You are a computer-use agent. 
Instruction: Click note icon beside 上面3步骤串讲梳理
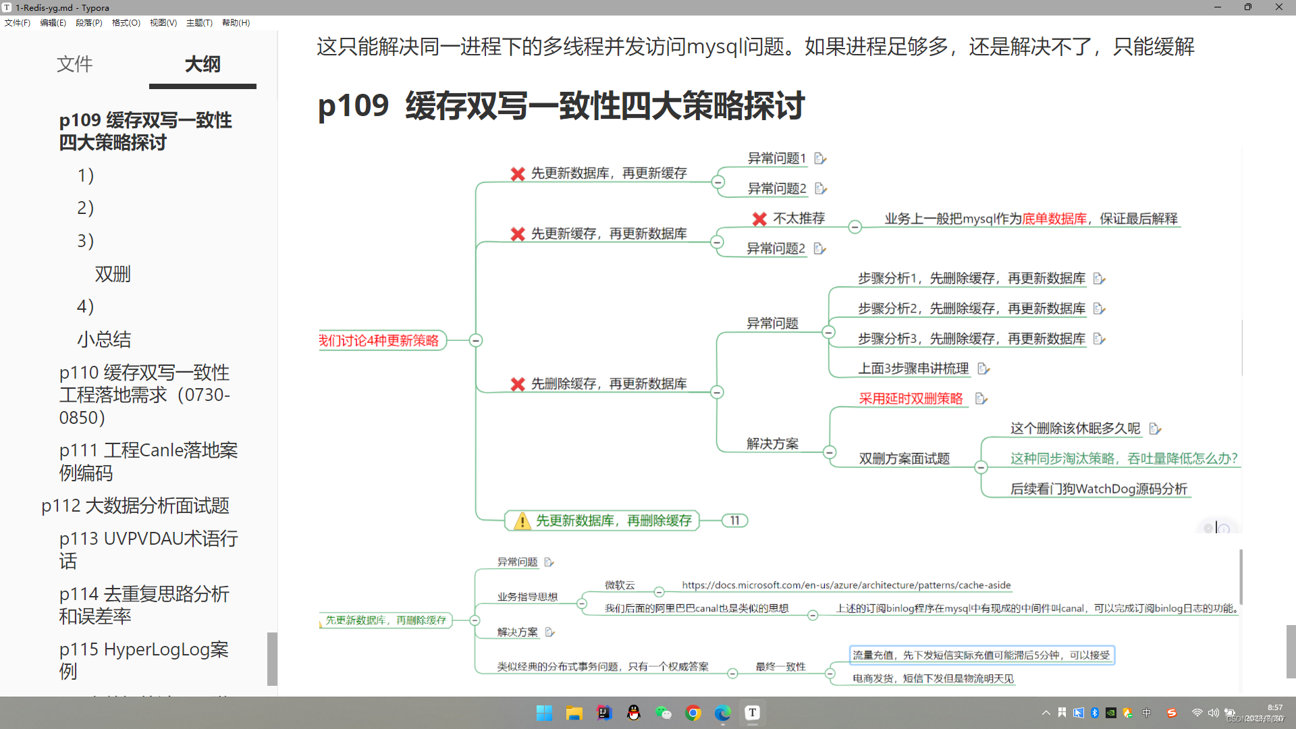click(983, 369)
